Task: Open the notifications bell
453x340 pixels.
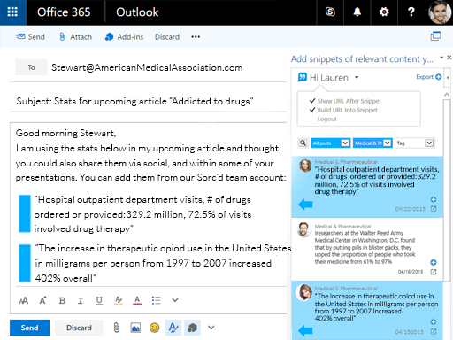Action: [357, 12]
